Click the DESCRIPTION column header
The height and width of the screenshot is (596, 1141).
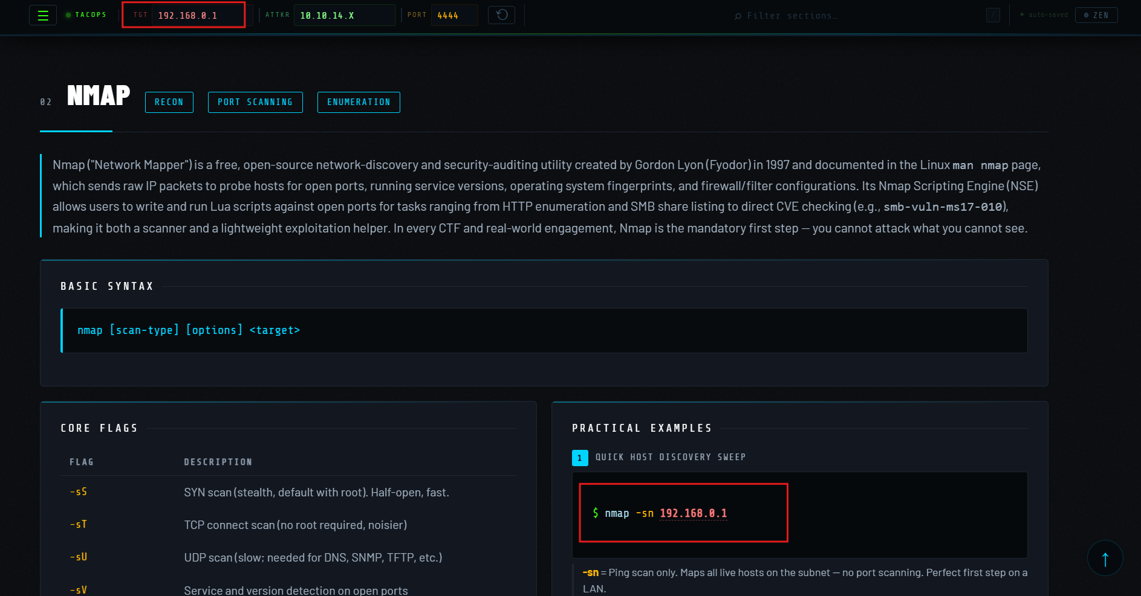pos(218,462)
